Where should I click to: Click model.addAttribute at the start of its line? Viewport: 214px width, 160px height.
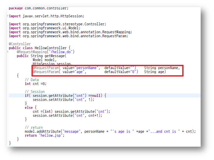click(43, 131)
